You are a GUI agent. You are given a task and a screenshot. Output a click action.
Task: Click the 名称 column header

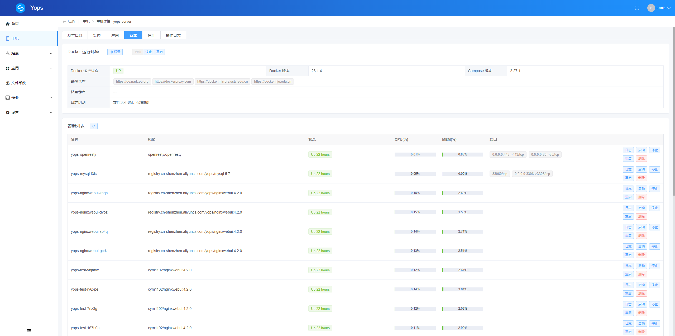pyautogui.click(x=75, y=139)
